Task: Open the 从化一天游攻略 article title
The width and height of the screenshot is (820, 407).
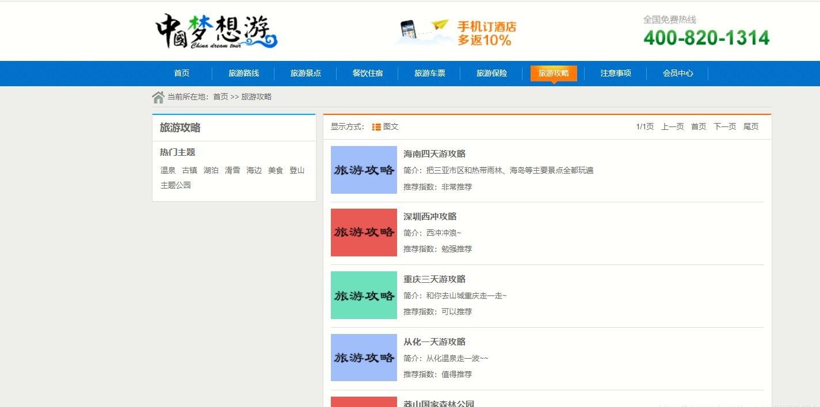Action: click(434, 342)
